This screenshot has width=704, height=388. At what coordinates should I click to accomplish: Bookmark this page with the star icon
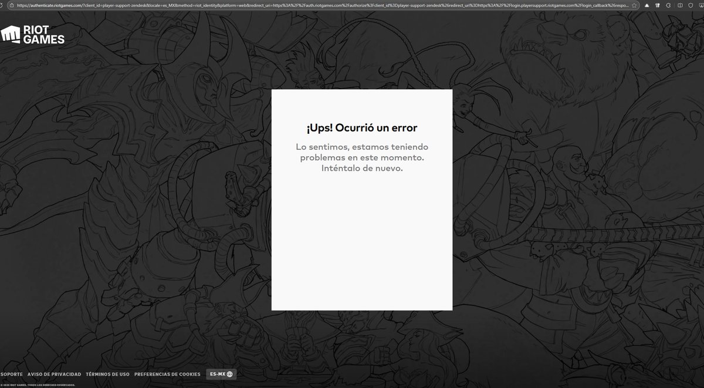pyautogui.click(x=634, y=5)
